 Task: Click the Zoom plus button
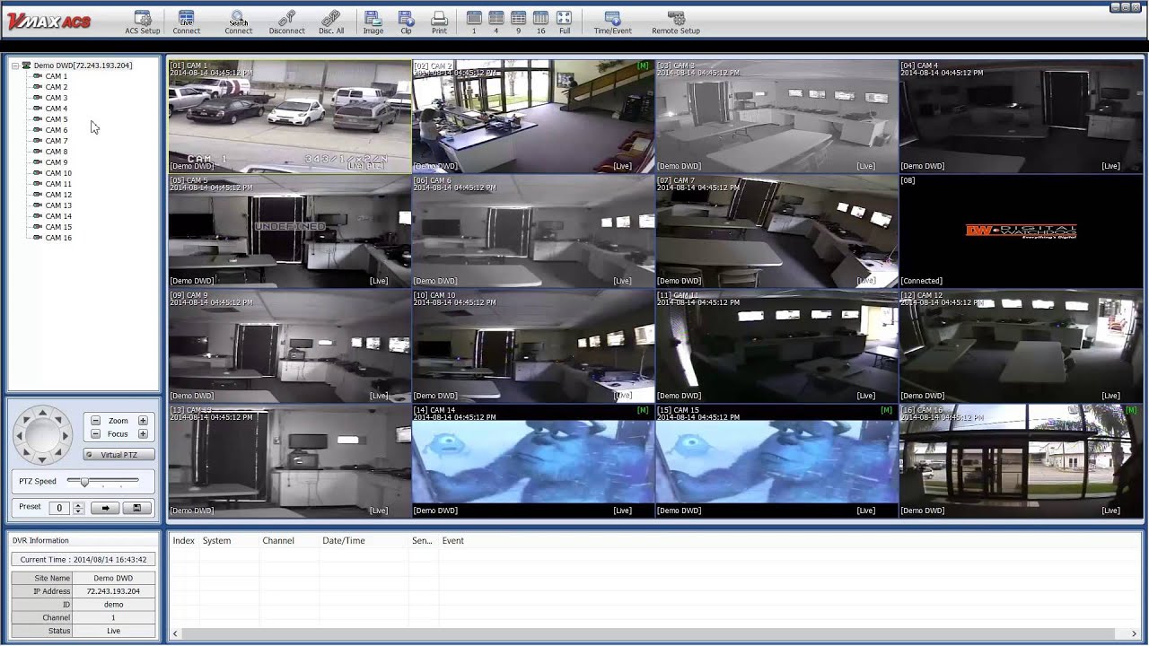[x=143, y=421]
